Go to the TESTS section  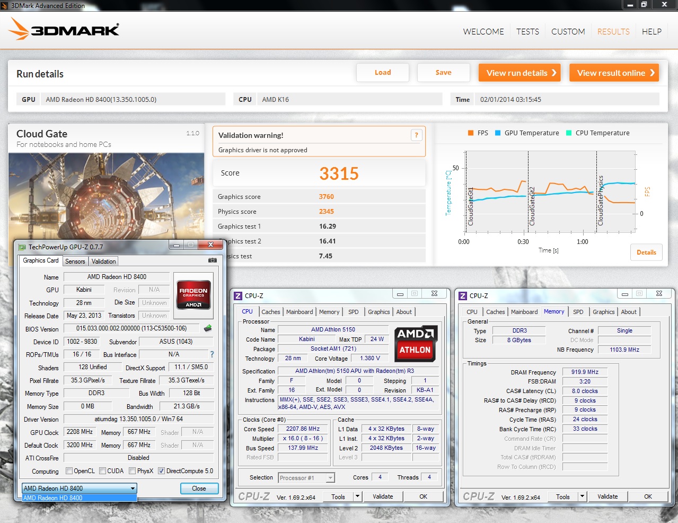pyautogui.click(x=527, y=32)
